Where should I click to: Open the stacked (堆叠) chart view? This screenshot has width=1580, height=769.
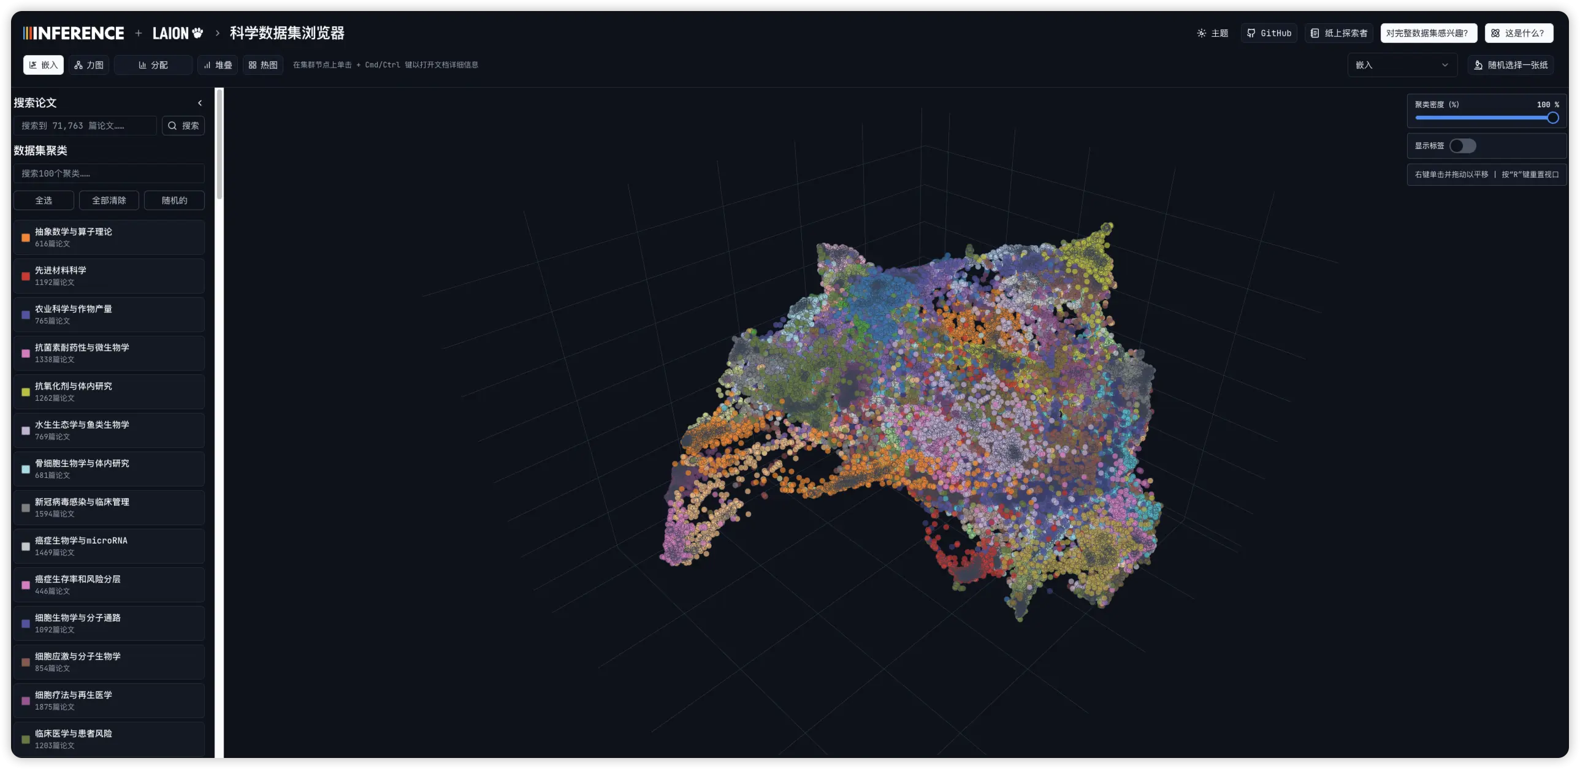click(x=218, y=65)
